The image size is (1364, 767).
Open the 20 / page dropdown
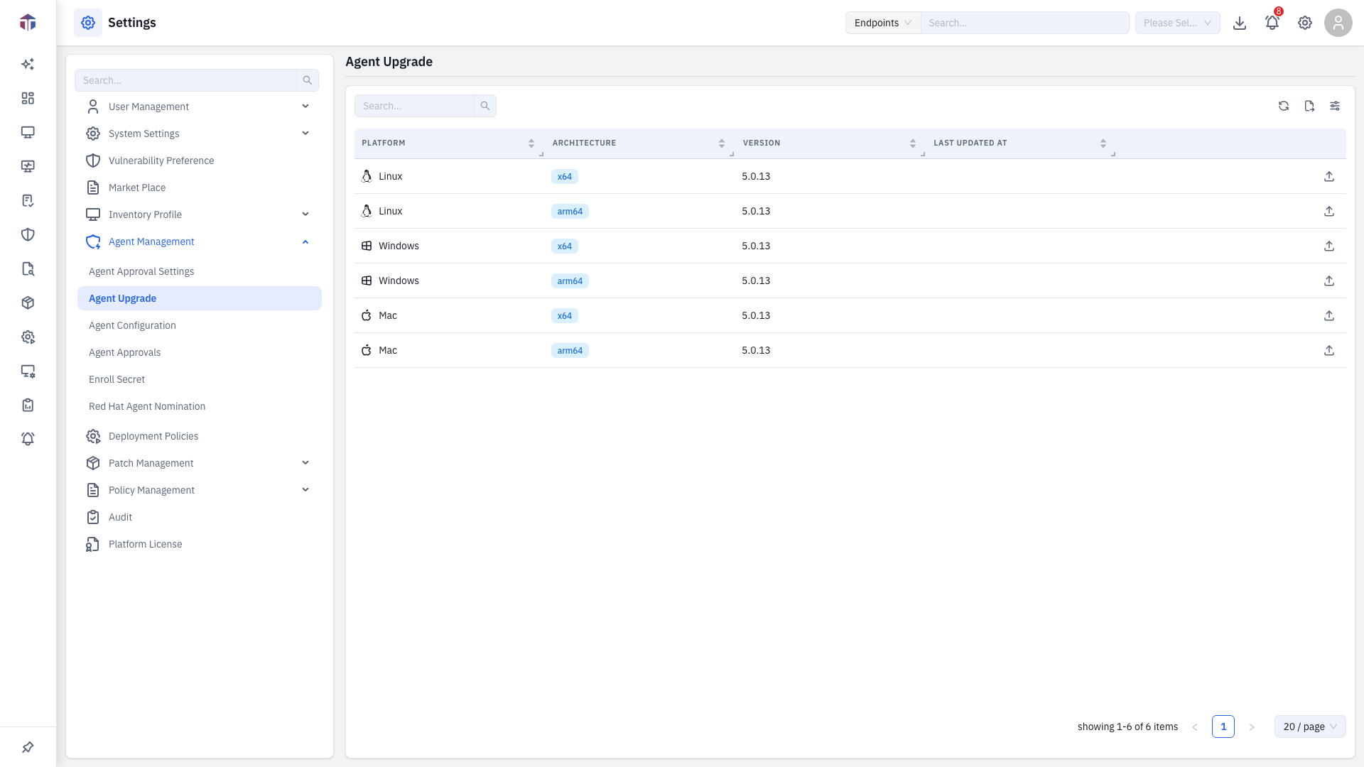(x=1310, y=727)
